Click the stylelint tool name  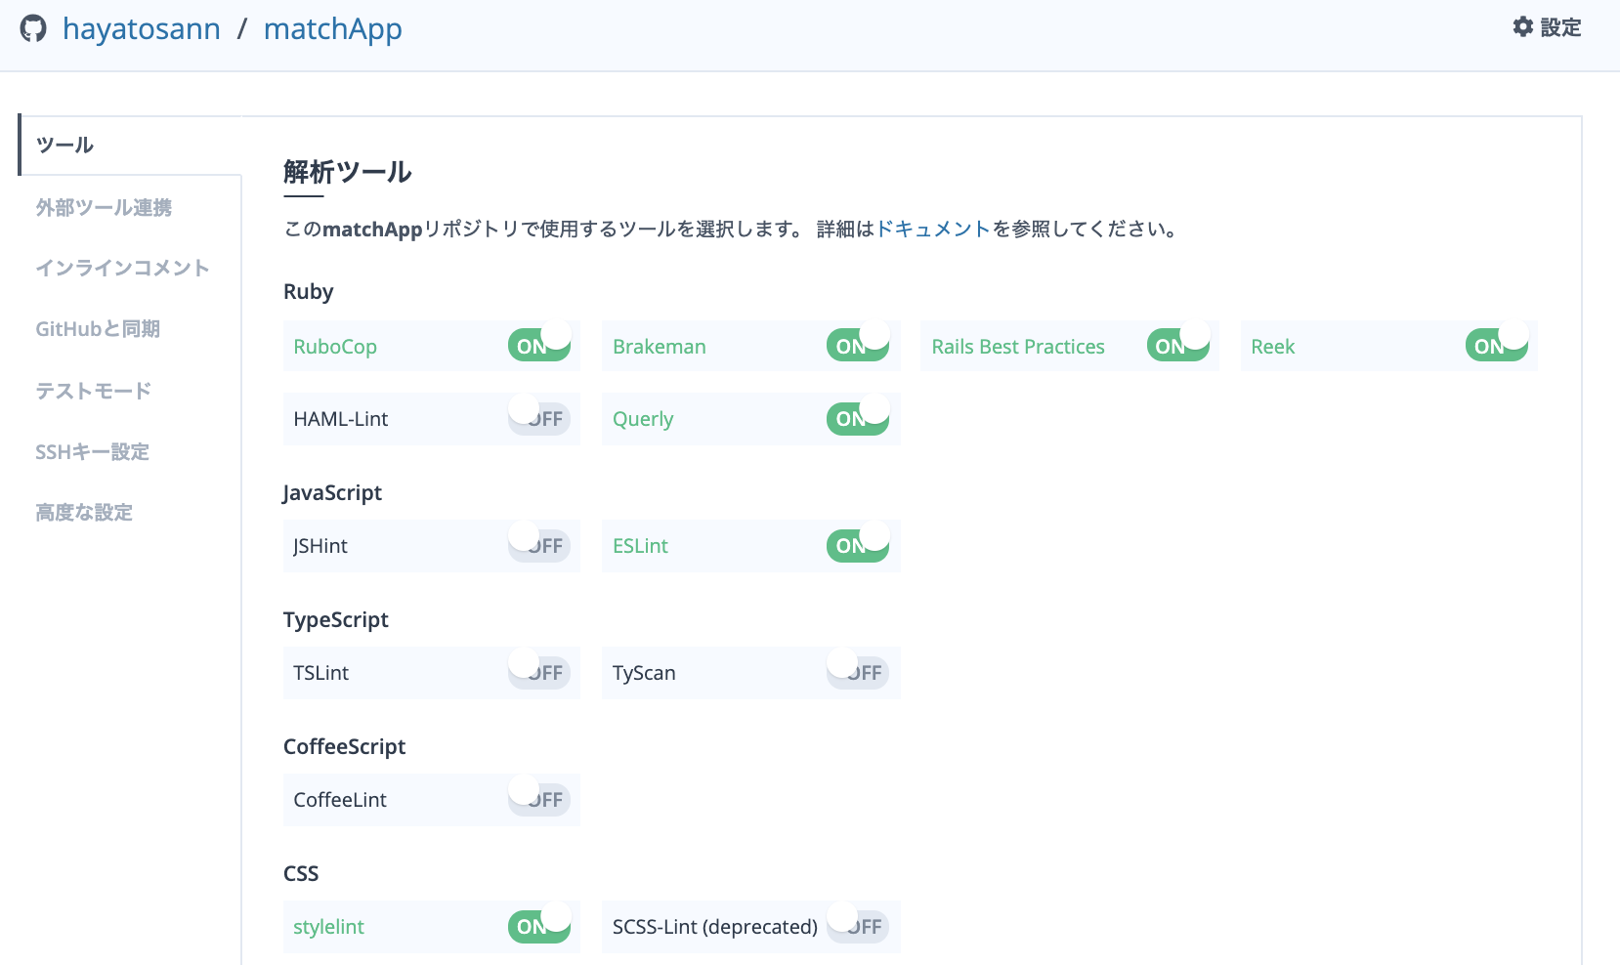point(328,927)
